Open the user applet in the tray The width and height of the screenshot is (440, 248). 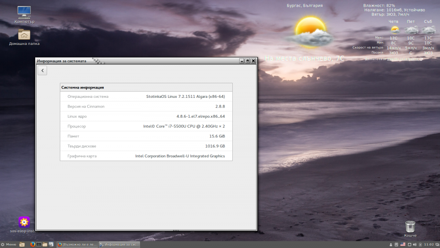click(x=391, y=244)
